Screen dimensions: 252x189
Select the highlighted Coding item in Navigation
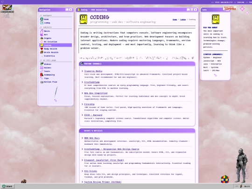(56, 45)
